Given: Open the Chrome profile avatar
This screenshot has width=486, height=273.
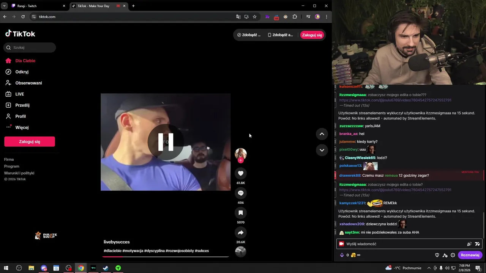Looking at the screenshot, I should 317,17.
